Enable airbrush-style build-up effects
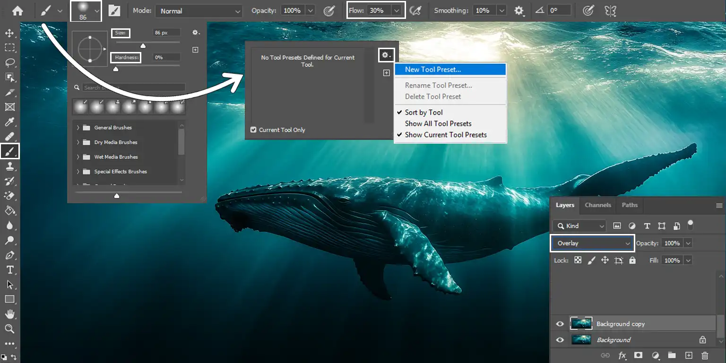 (415, 10)
